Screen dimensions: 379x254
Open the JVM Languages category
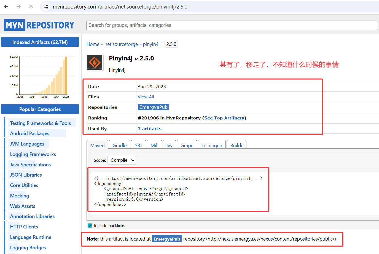[x=27, y=144]
